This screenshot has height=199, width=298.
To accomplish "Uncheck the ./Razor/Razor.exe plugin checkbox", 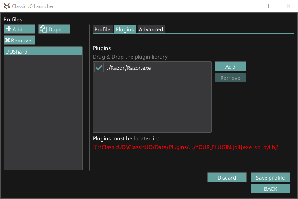I will pos(99,68).
